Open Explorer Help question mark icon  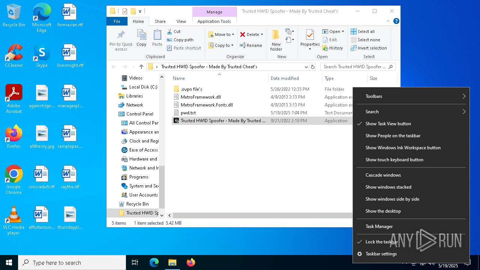396,21
